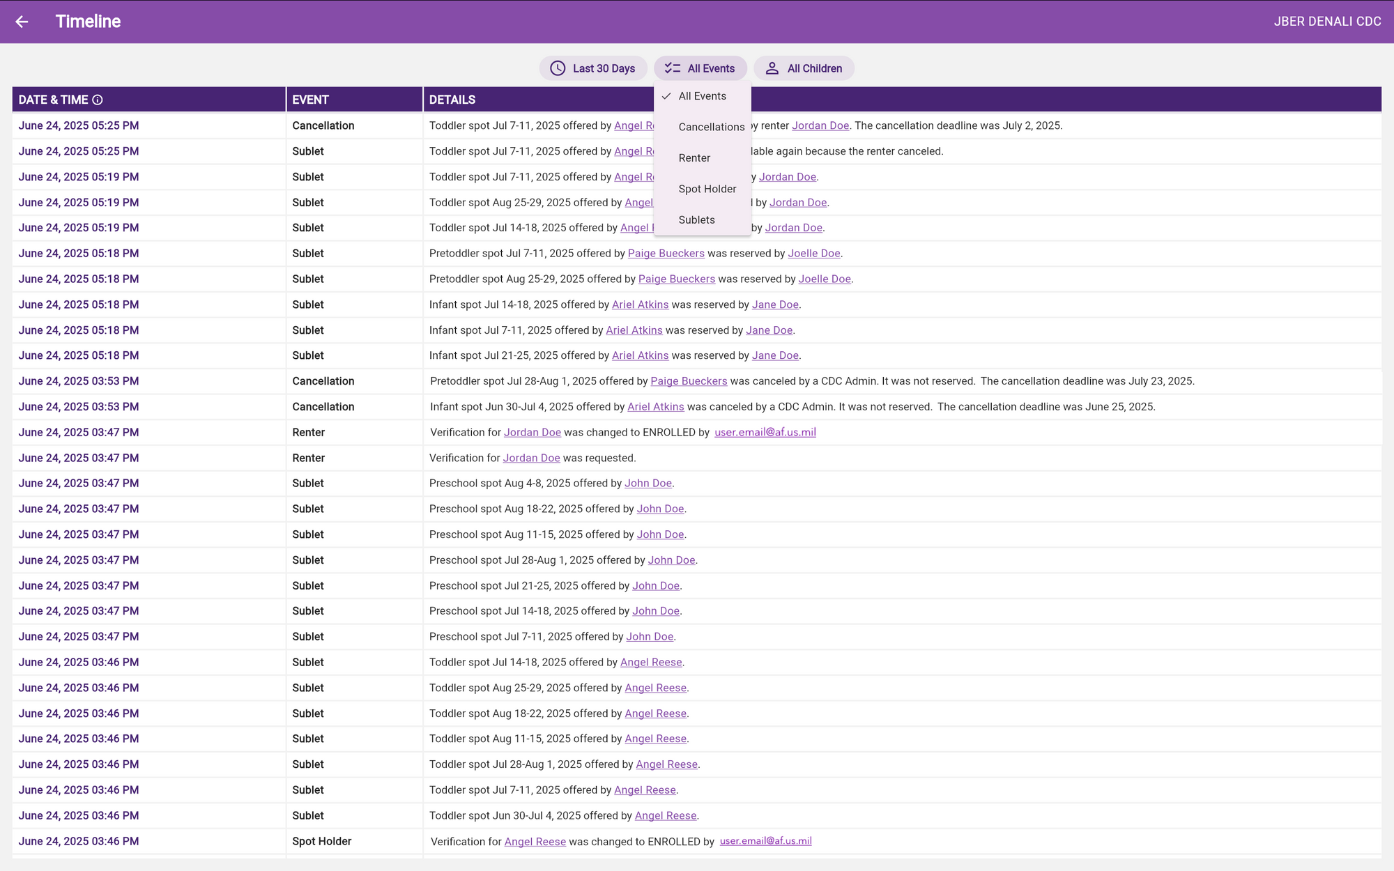1394x871 pixels.
Task: Click the Timeline page title
Action: coord(88,22)
